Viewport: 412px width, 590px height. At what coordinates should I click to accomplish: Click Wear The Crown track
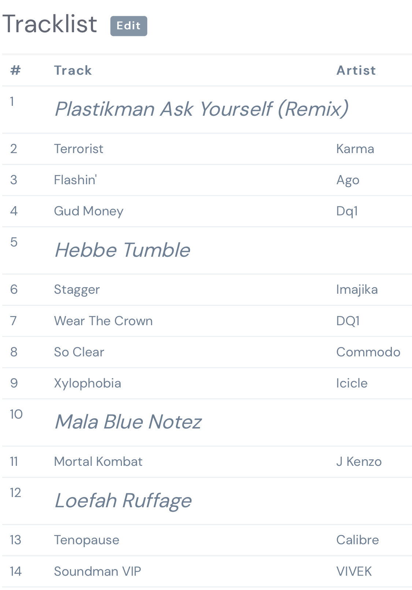[x=103, y=321]
